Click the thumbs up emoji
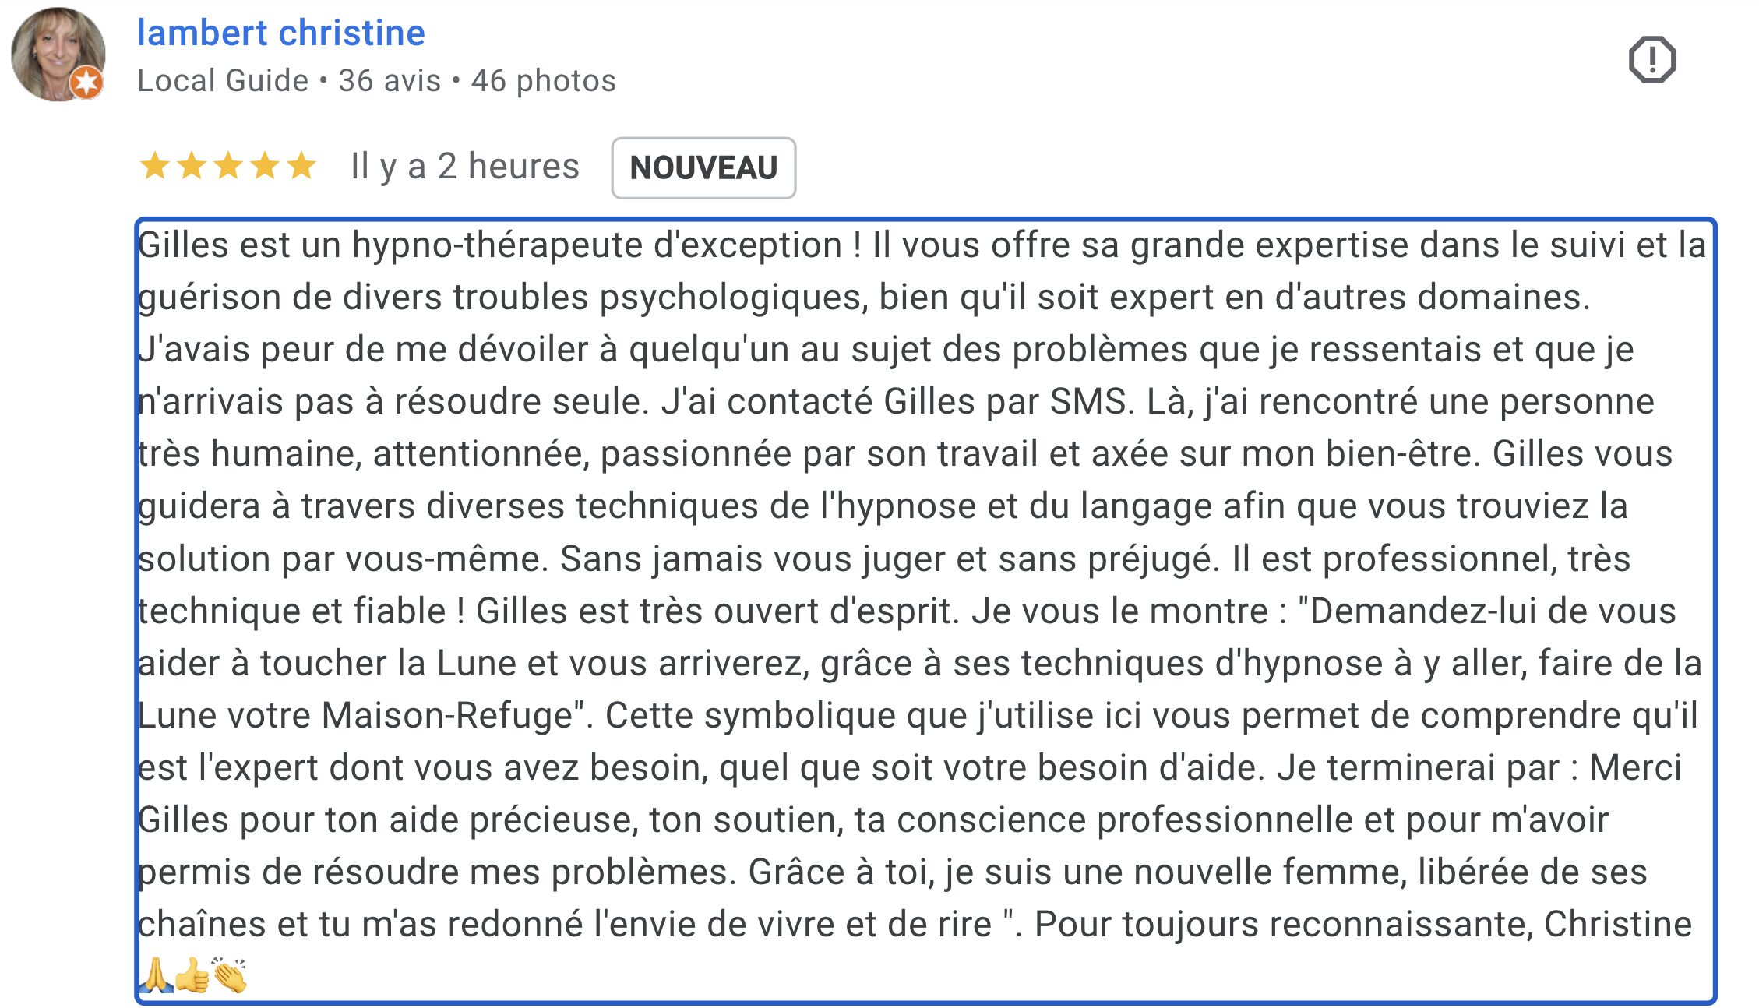 tap(192, 975)
